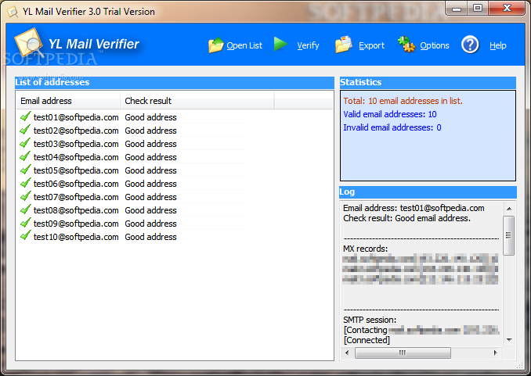
Task: Open the Open List link
Action: click(244, 45)
